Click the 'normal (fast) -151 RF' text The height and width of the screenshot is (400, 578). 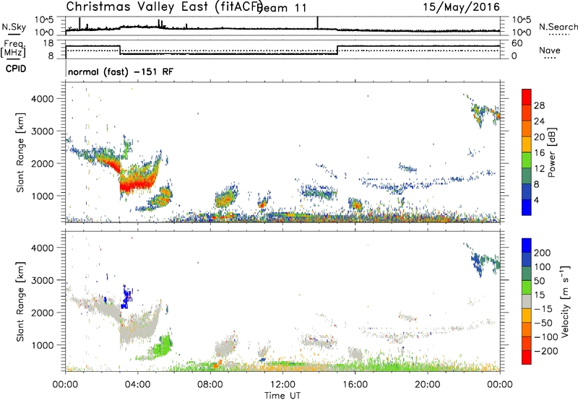120,71
